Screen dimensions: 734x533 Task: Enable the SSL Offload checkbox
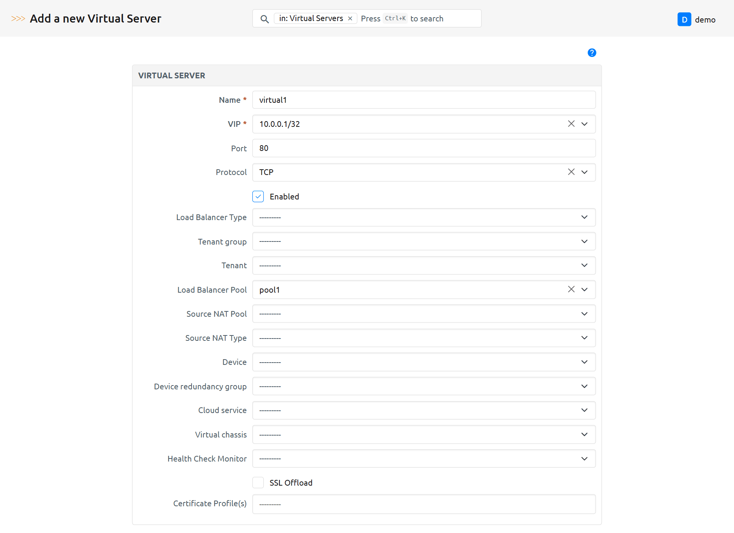[258, 483]
